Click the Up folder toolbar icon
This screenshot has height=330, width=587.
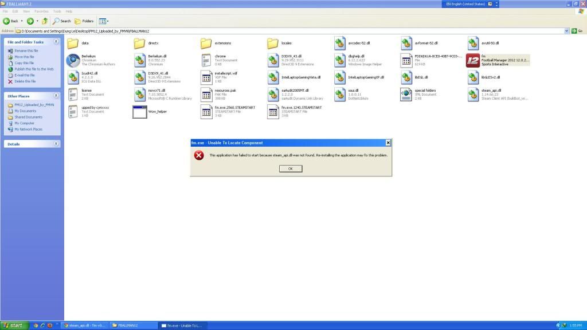tap(45, 21)
